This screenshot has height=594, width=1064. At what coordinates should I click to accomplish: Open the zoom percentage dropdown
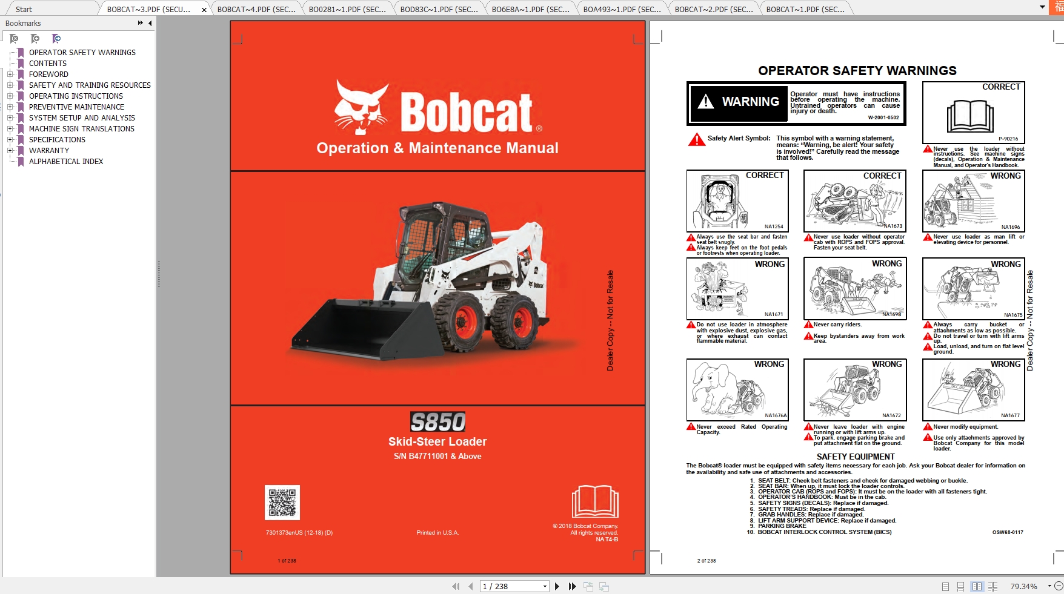(1050, 586)
